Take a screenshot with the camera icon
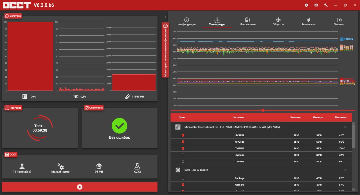360x195 pixels. 316,5
